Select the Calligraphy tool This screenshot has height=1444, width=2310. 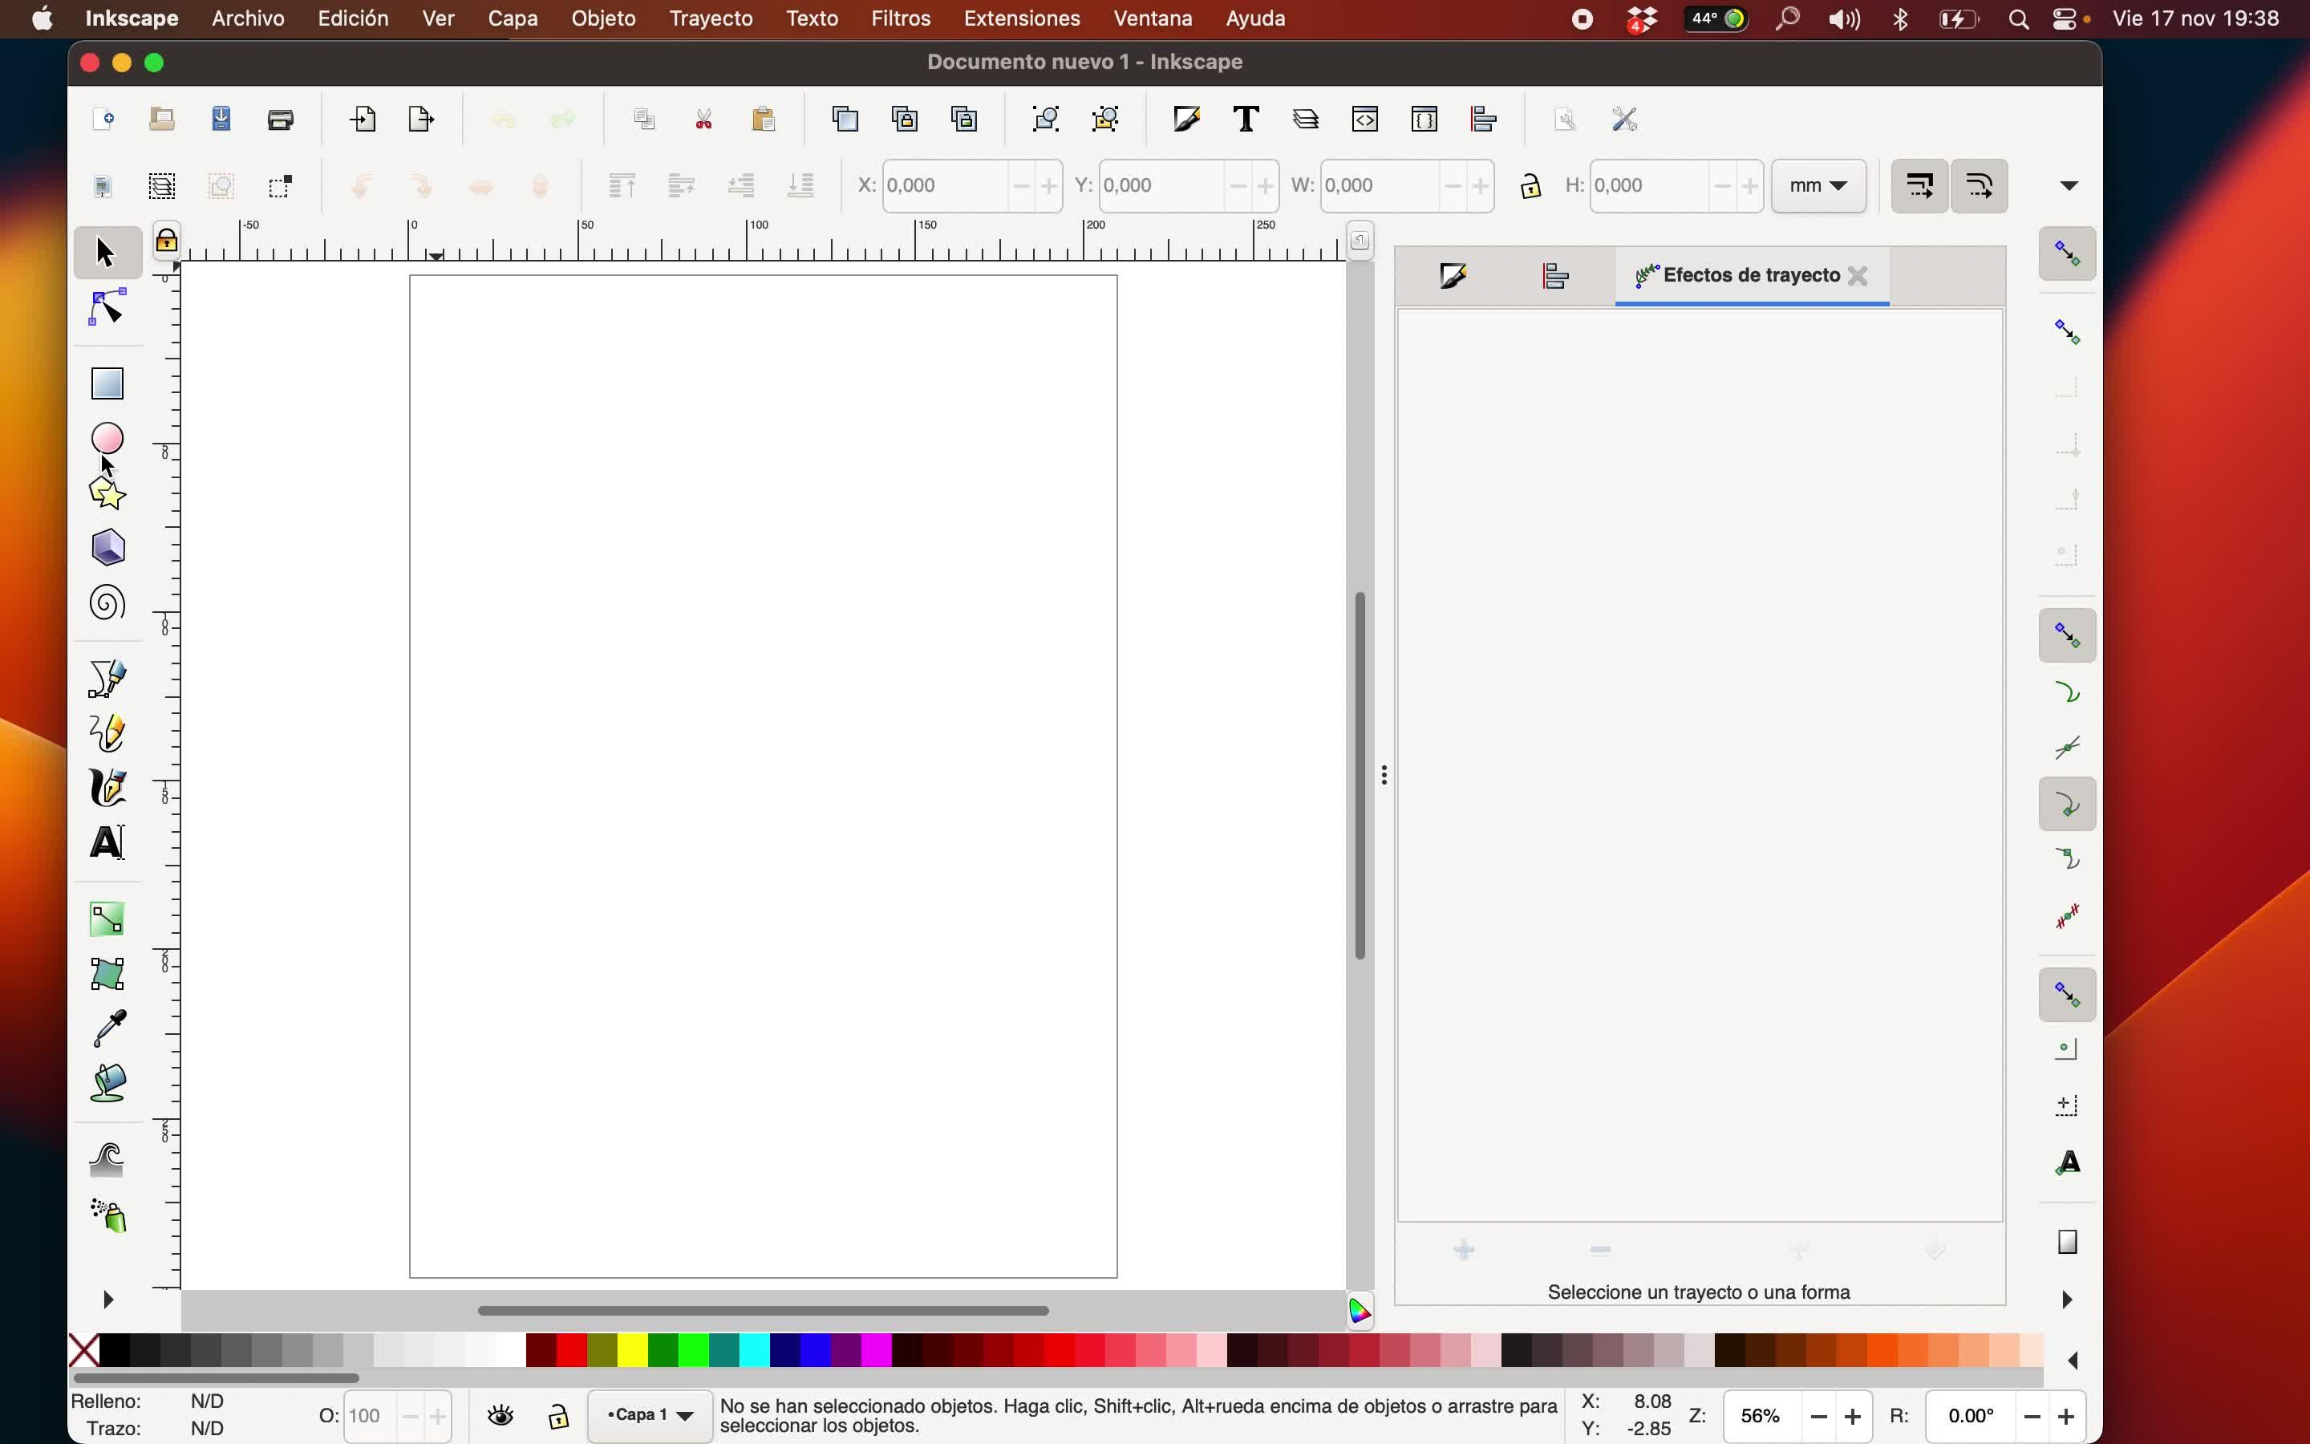point(107,789)
